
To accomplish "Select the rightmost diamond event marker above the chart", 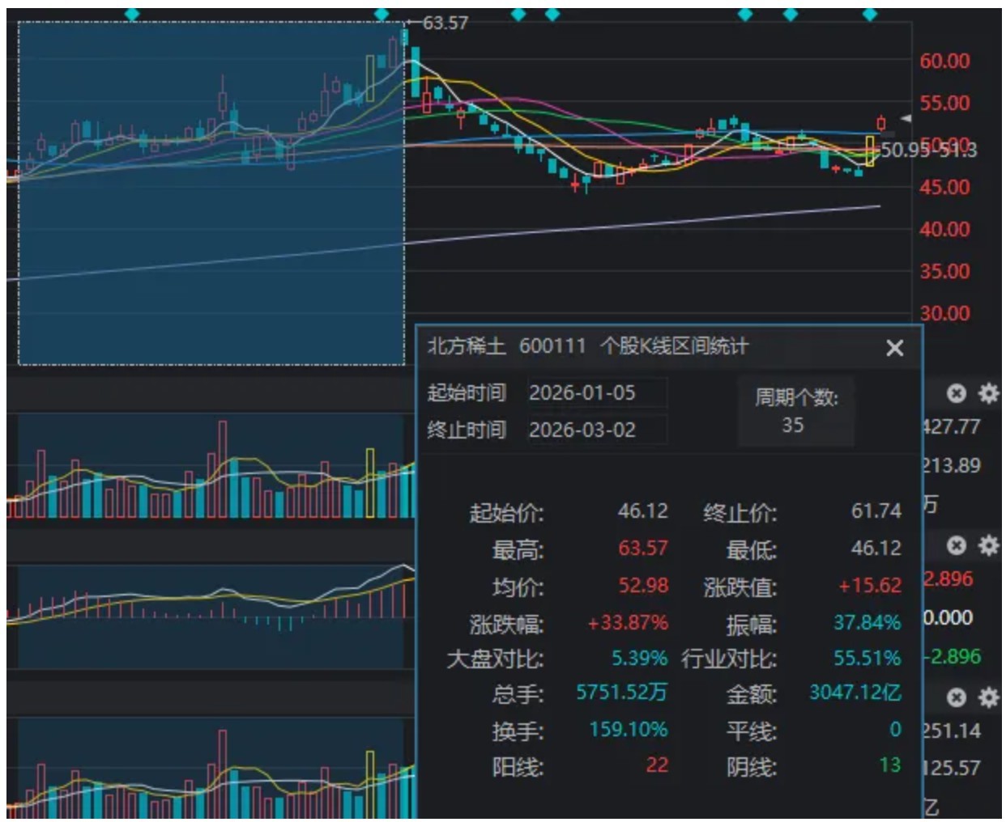I will (870, 14).
